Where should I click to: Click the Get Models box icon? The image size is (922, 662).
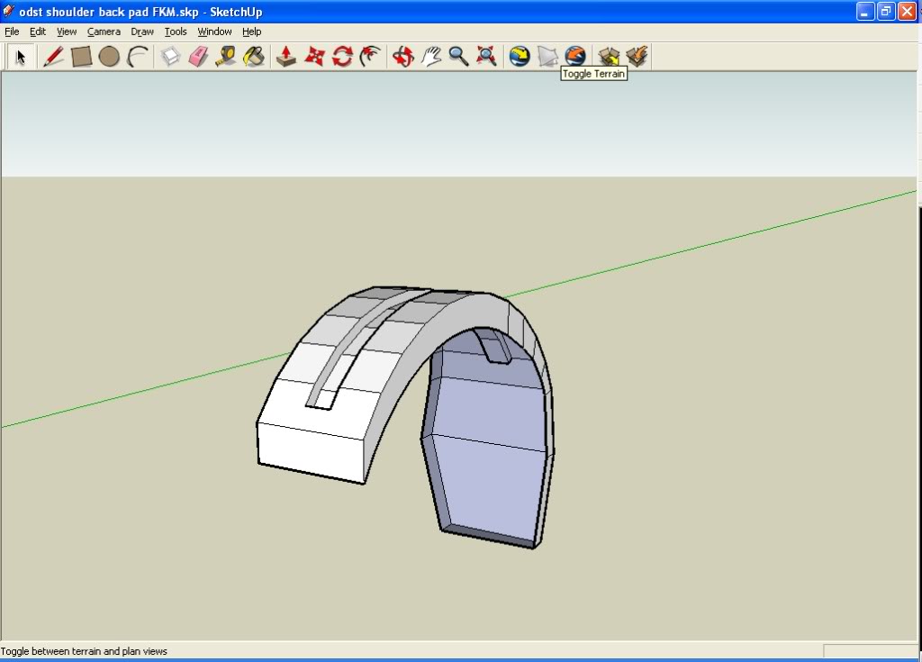click(x=610, y=57)
